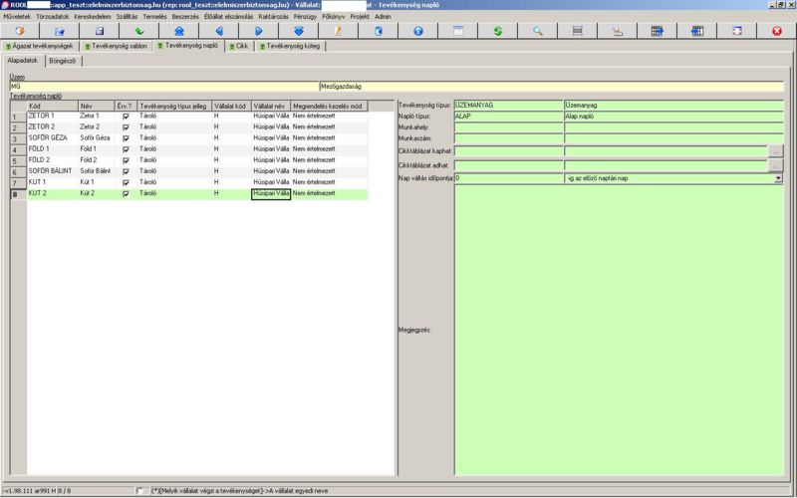Open the blue help question mark icon
This screenshot has width=797, height=498.
point(417,32)
